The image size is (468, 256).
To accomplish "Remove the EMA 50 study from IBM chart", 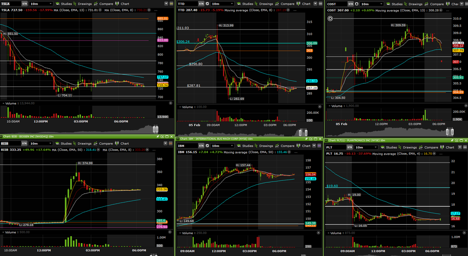I will tap(289, 152).
